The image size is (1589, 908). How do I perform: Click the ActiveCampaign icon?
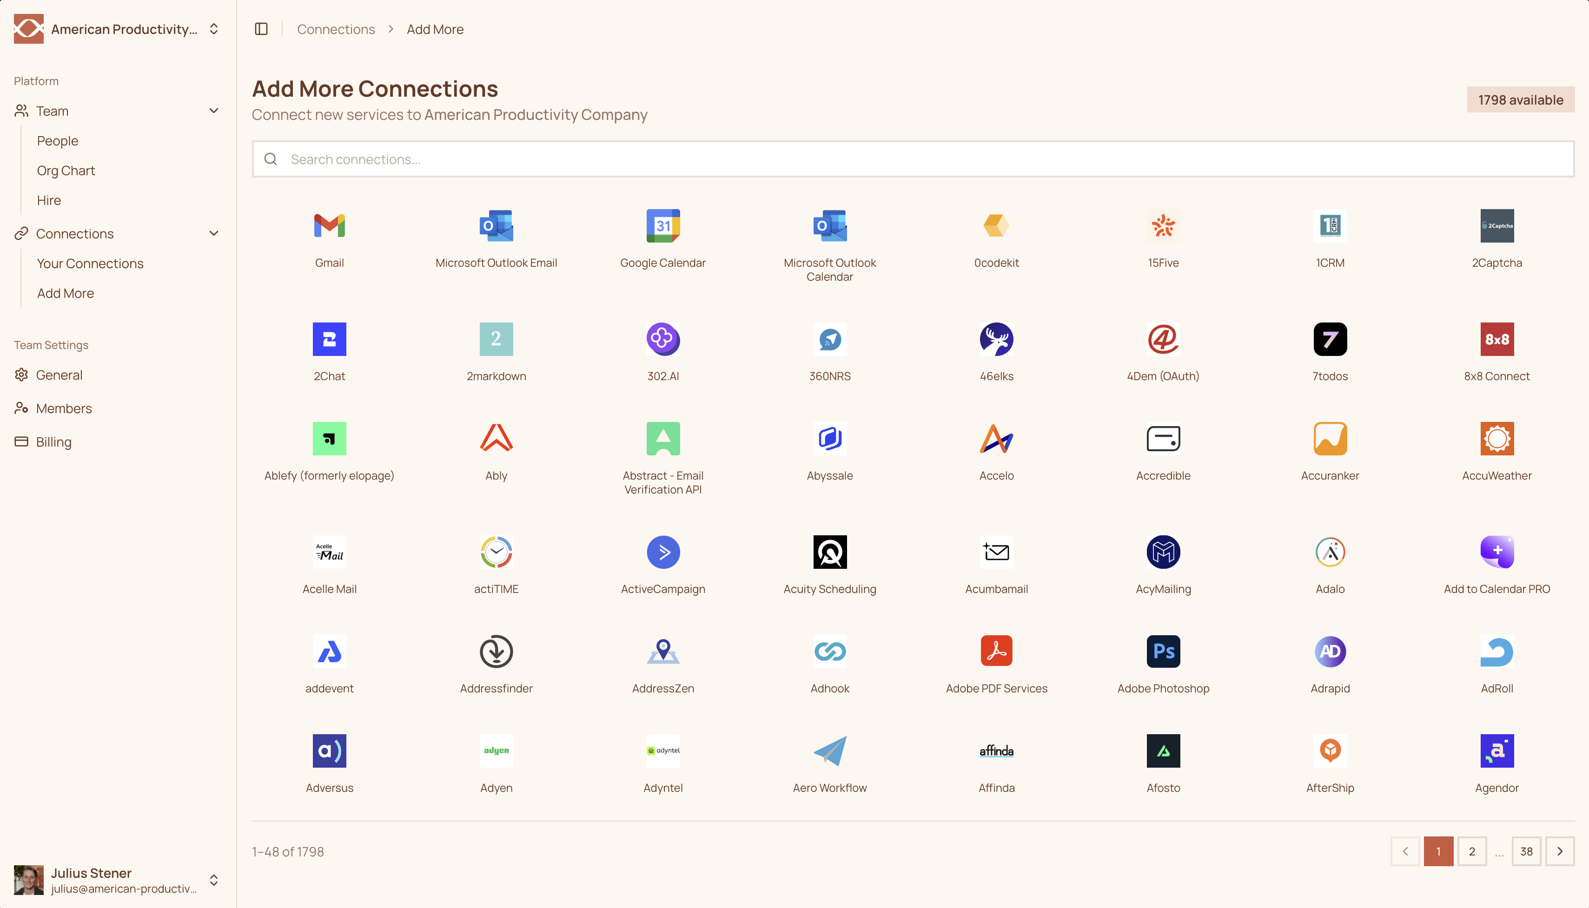click(663, 552)
